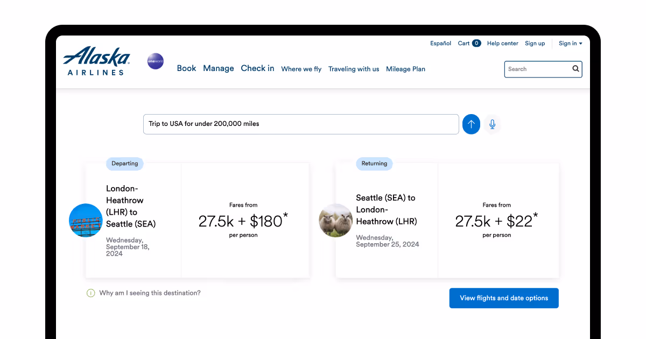Screen dimensions: 646x339
Task: Open the Book menu
Action: (187, 68)
